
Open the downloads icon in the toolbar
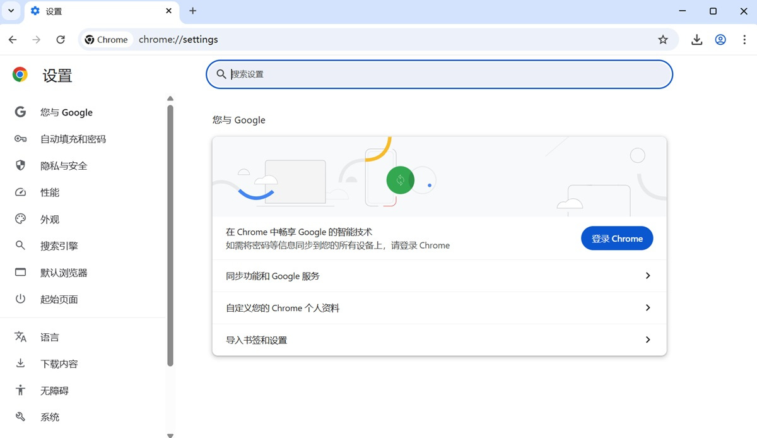tap(696, 39)
